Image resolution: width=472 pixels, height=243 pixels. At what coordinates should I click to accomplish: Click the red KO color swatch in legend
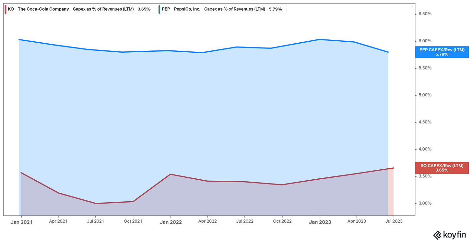click(6, 9)
